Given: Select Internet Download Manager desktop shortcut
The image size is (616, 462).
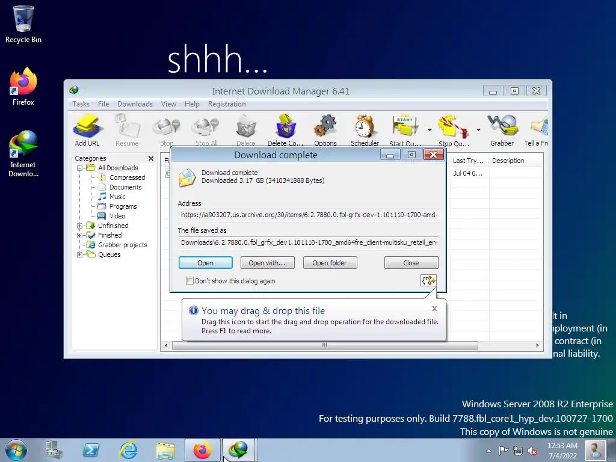Looking at the screenshot, I should (x=23, y=153).
